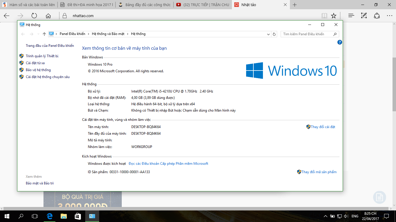Screen dimensions: 396x222
Task: Click ENG language indicator
Action: click(x=355, y=216)
